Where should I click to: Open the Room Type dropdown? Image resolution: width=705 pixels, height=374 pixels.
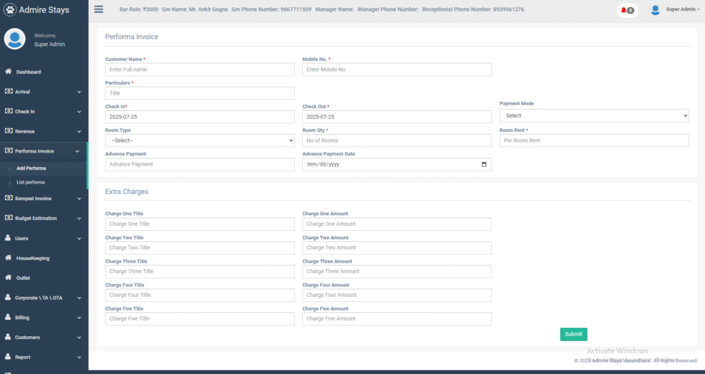[200, 140]
